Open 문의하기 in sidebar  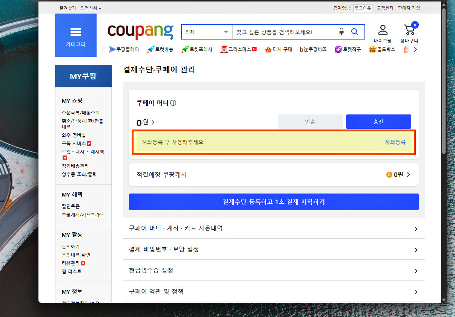(x=71, y=247)
